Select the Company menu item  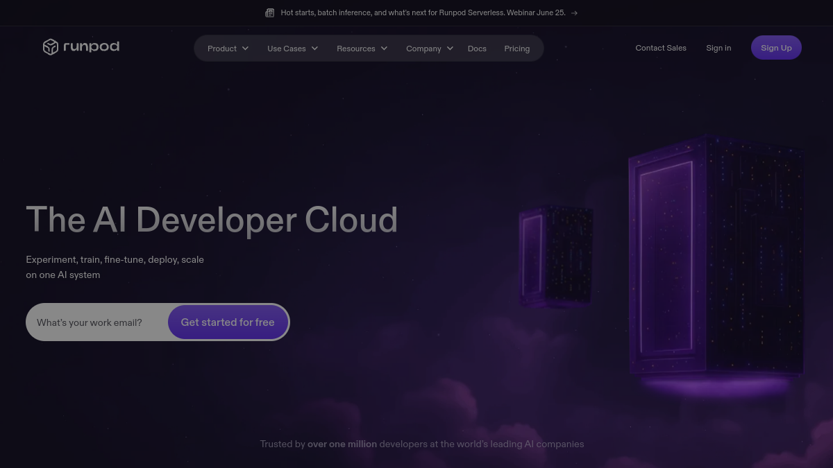(x=423, y=49)
